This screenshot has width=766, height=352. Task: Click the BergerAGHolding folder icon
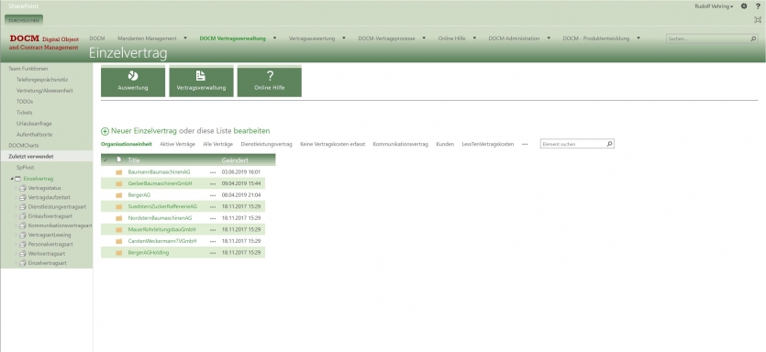118,253
